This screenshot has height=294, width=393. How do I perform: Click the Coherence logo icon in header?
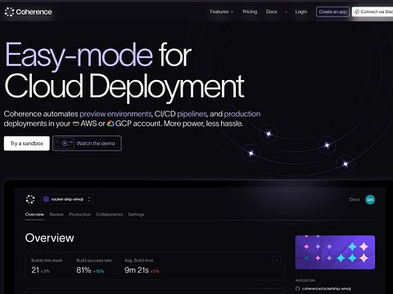point(9,12)
